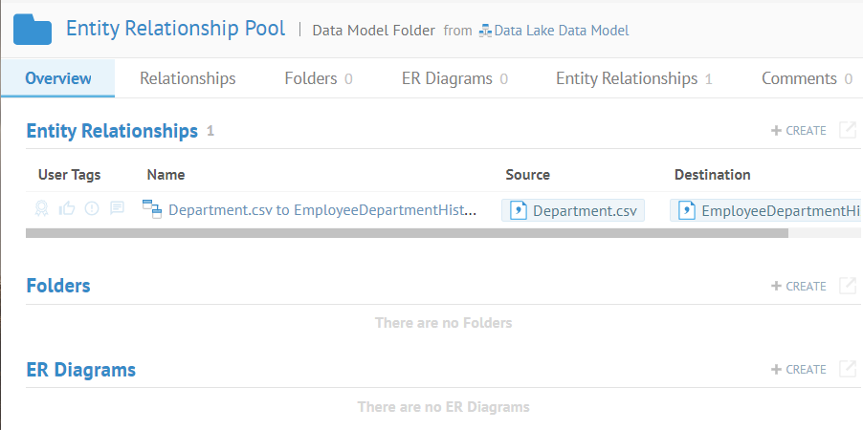Create a new ER diagram
Image resolution: width=863 pixels, height=430 pixels.
(x=799, y=369)
